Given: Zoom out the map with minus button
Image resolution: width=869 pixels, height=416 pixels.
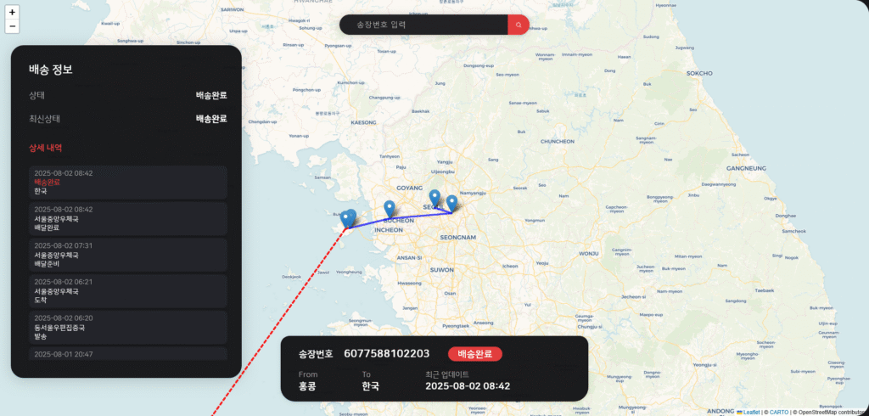Looking at the screenshot, I should click(12, 26).
